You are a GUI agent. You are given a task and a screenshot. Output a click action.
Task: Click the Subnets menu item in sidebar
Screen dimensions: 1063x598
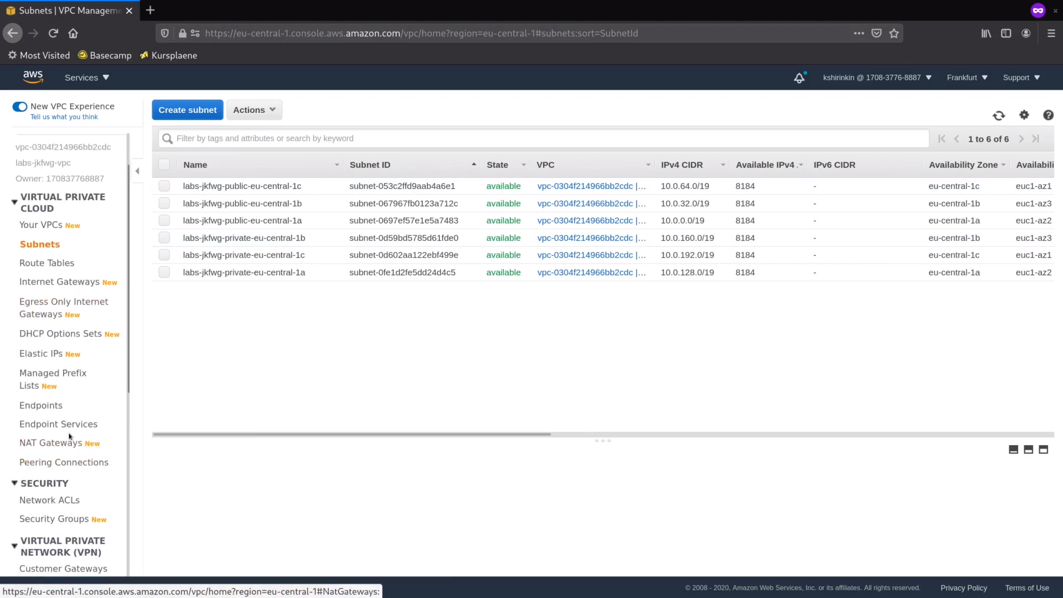[x=39, y=244]
